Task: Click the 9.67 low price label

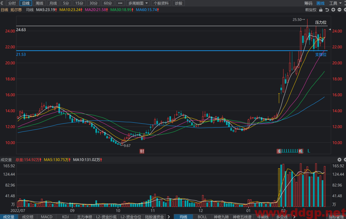Action: [x=127, y=146]
